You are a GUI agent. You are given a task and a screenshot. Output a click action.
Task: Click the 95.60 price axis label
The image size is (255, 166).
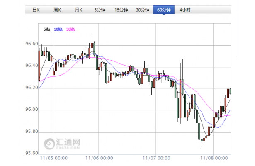click(x=32, y=153)
